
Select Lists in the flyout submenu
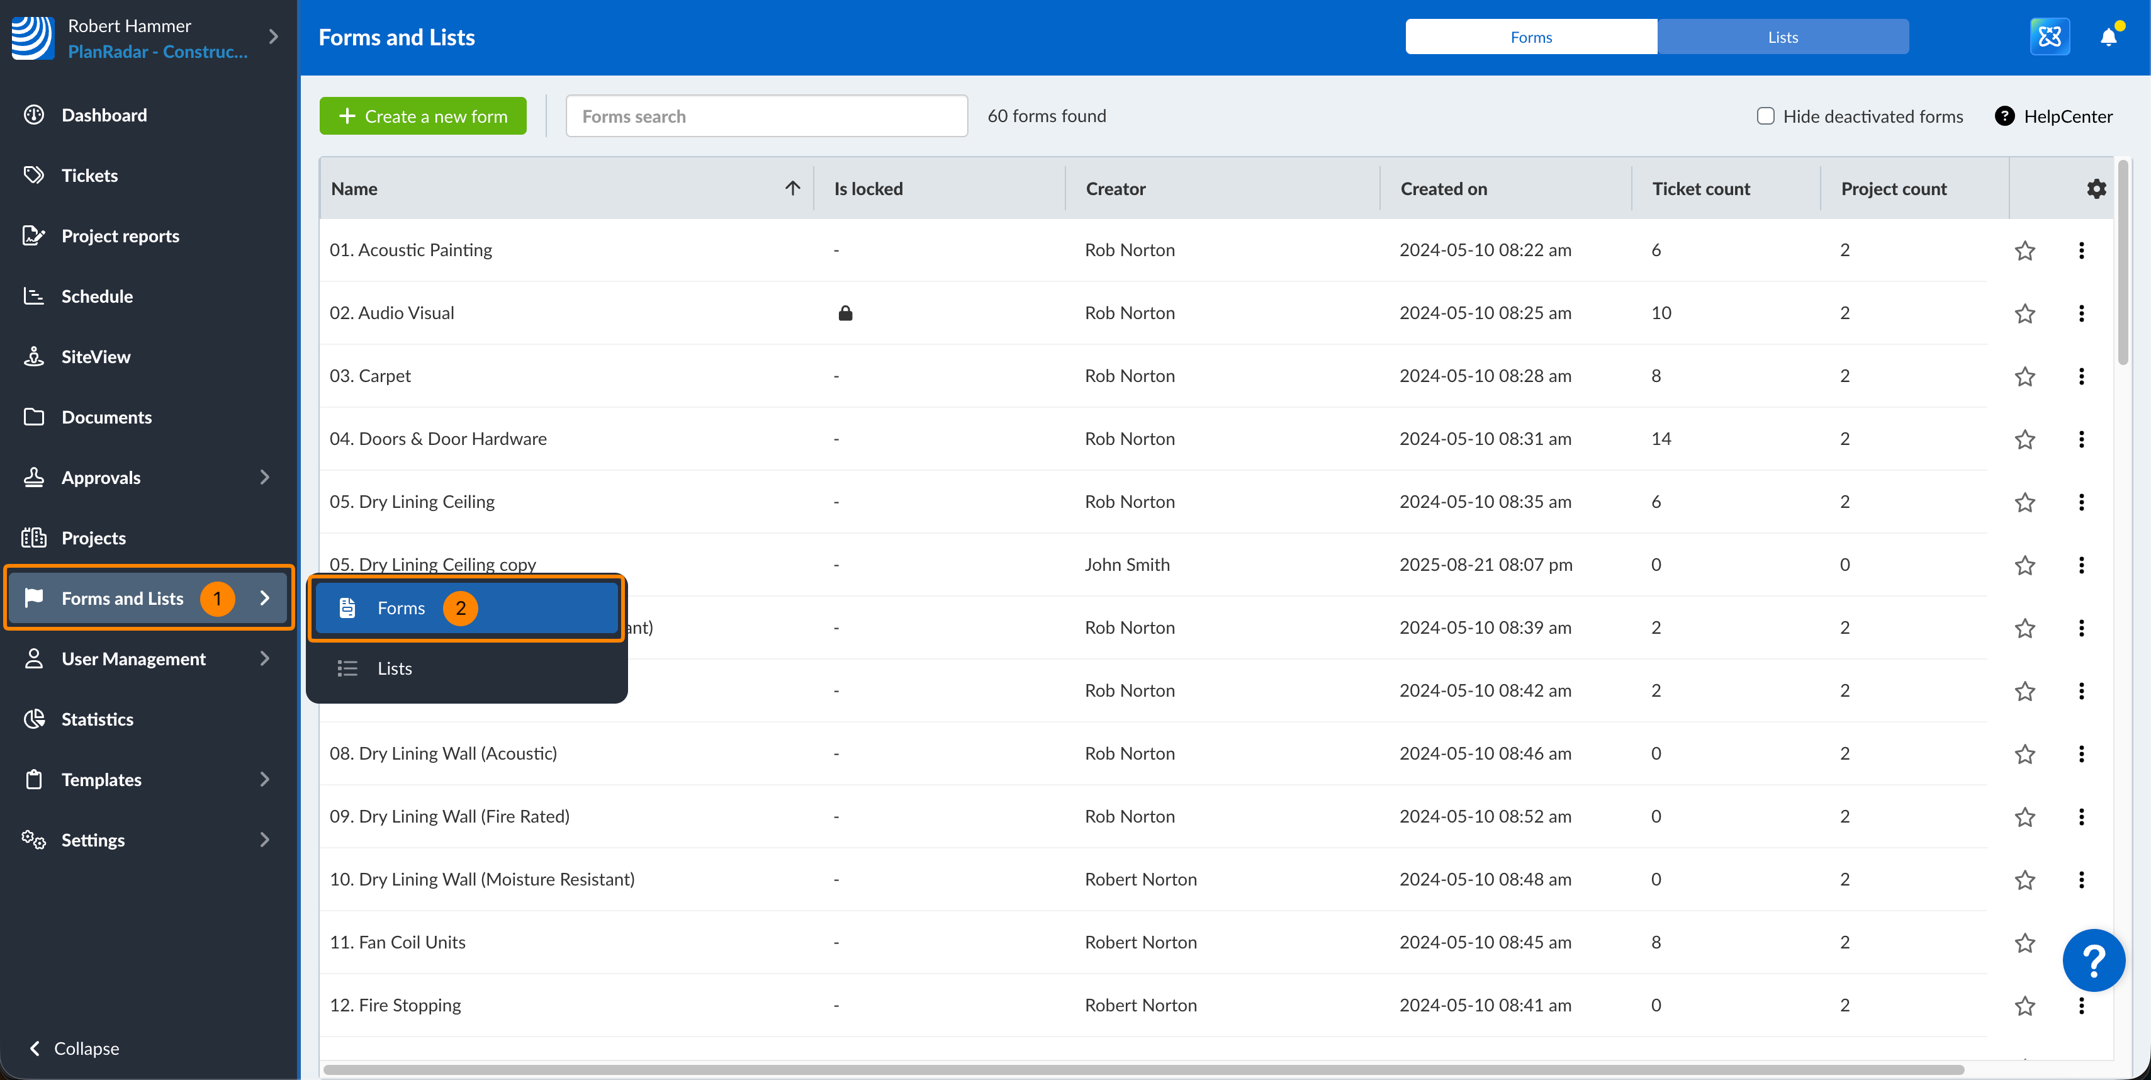click(394, 668)
